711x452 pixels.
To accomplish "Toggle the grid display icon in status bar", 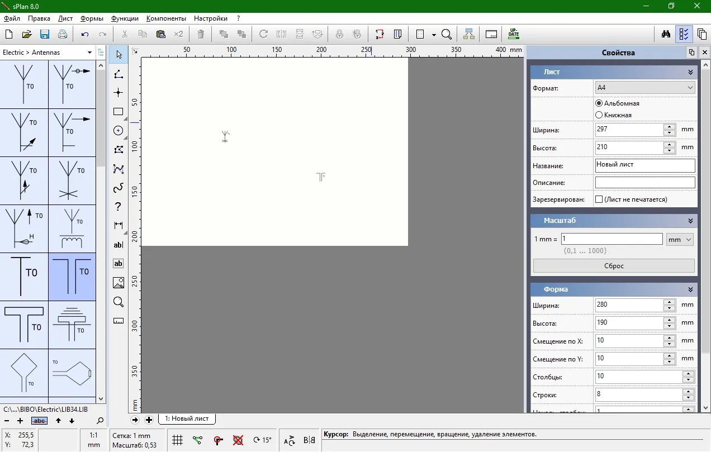I will (177, 440).
